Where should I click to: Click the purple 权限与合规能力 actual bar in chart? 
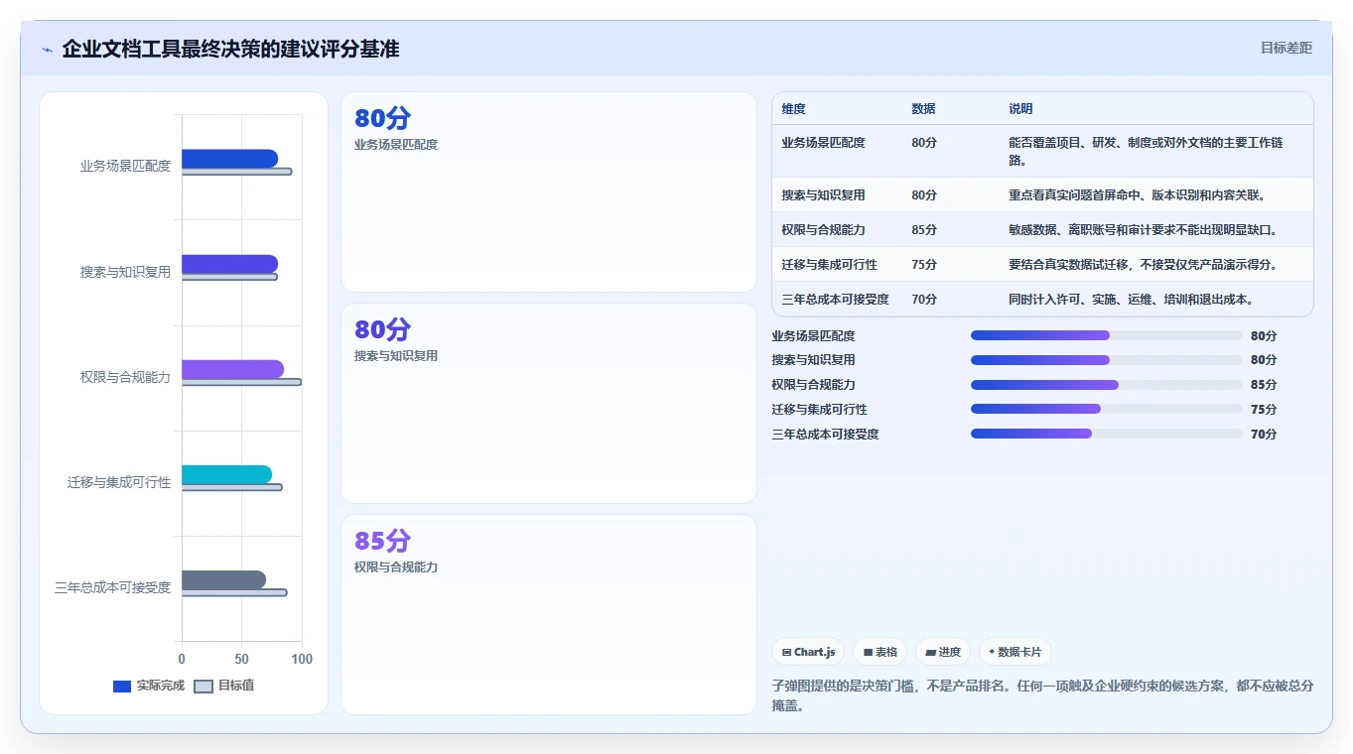pyautogui.click(x=232, y=369)
